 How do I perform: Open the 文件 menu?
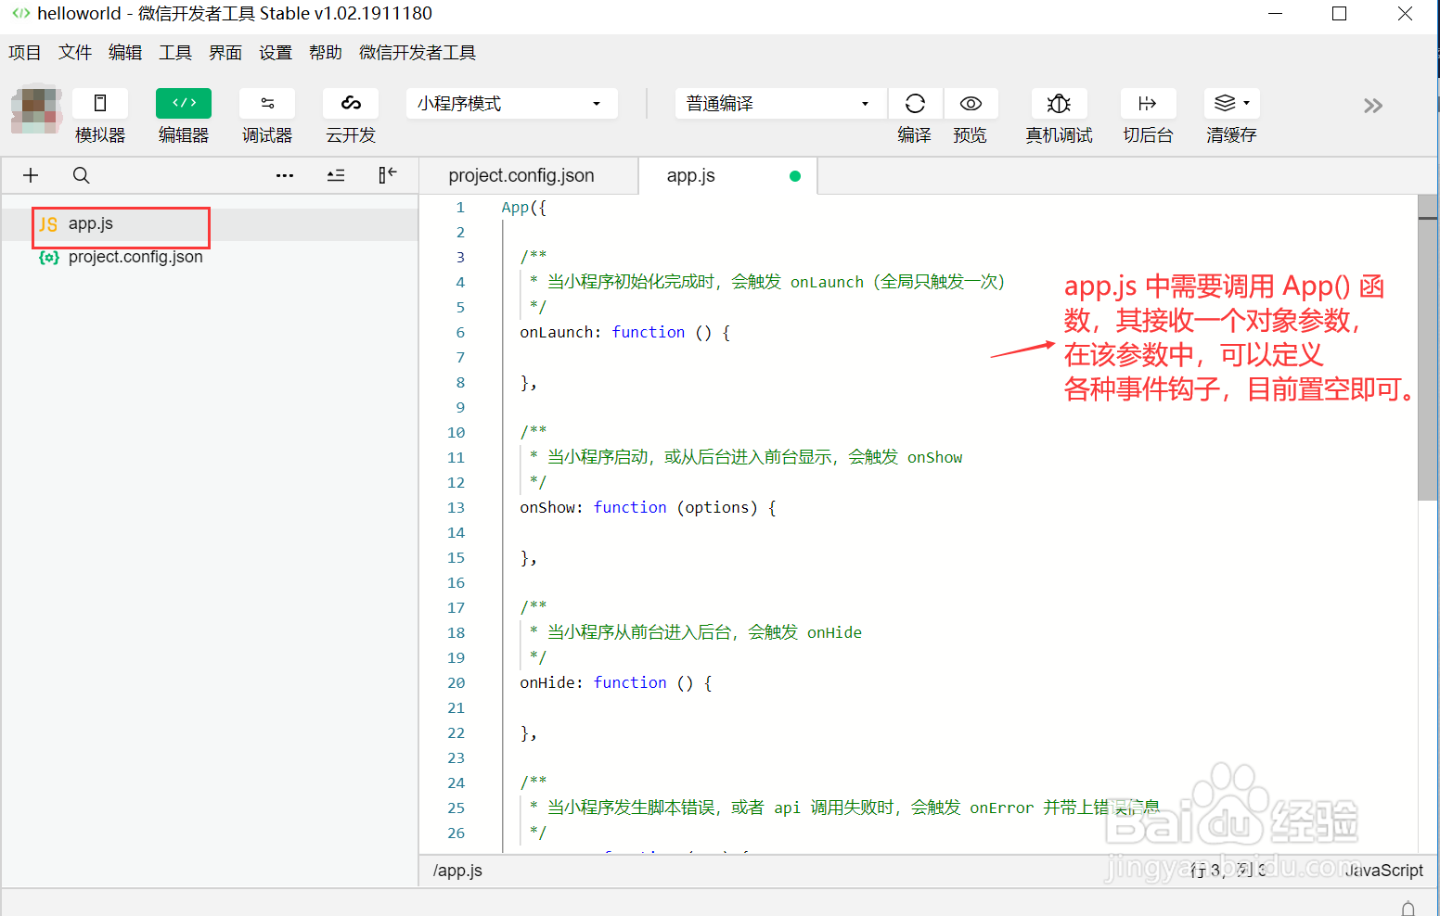point(75,53)
